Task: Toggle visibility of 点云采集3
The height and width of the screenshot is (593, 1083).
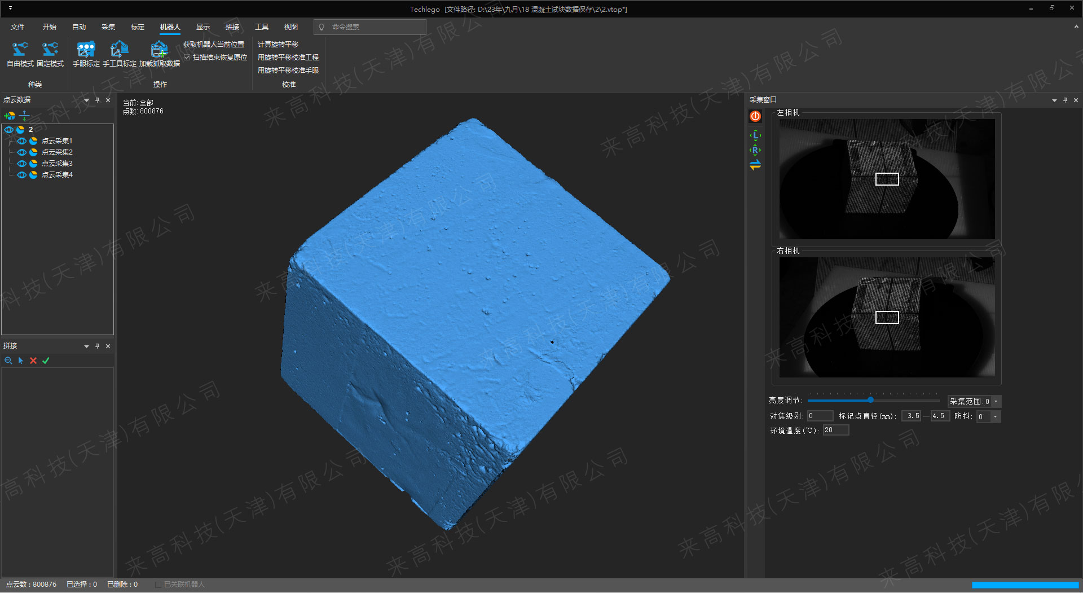Action: coord(21,164)
